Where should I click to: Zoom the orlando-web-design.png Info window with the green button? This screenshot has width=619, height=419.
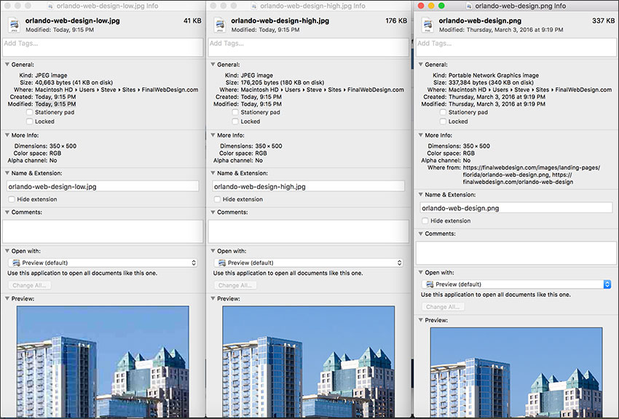(x=441, y=6)
